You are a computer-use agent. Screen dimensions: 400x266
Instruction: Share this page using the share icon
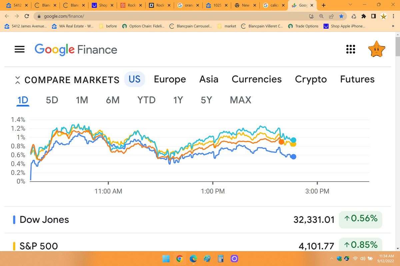click(x=331, y=16)
